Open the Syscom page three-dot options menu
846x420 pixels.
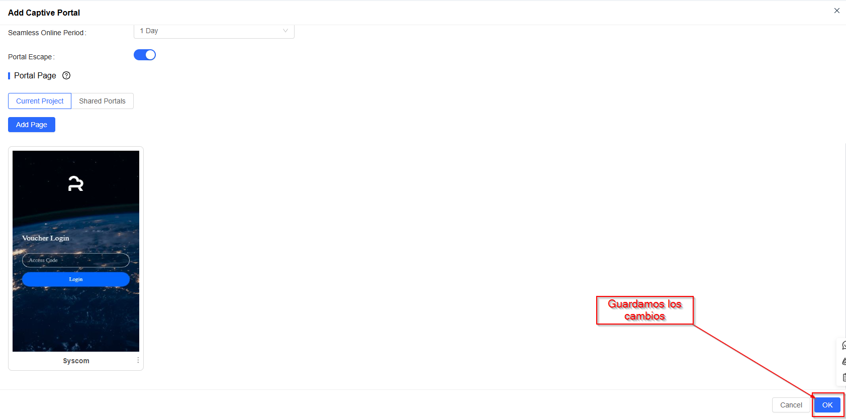tap(138, 360)
